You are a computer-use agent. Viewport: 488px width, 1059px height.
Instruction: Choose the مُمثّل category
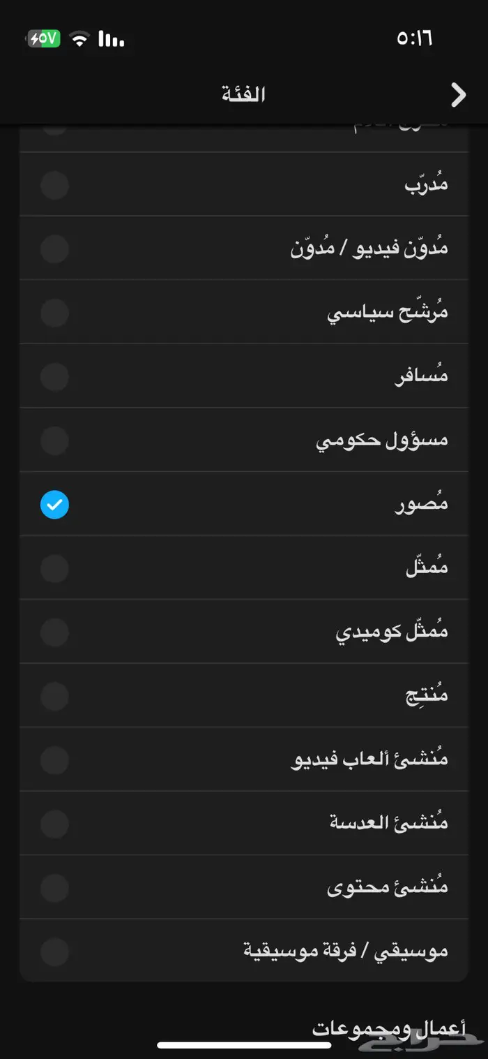244,568
